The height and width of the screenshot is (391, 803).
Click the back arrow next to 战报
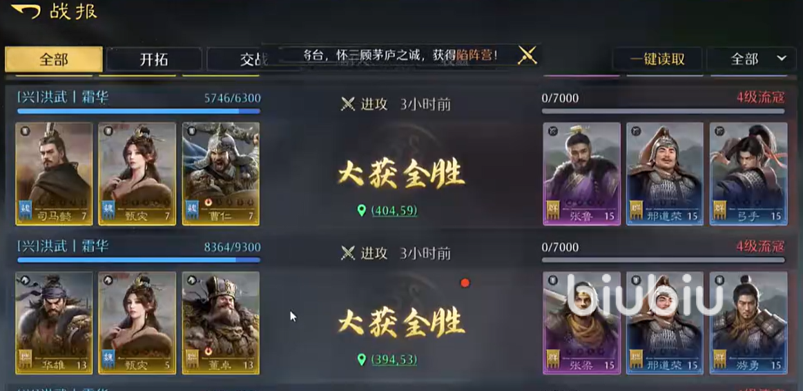(x=26, y=11)
